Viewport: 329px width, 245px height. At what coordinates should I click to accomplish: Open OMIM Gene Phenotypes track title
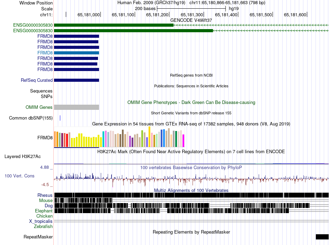pos(192,103)
